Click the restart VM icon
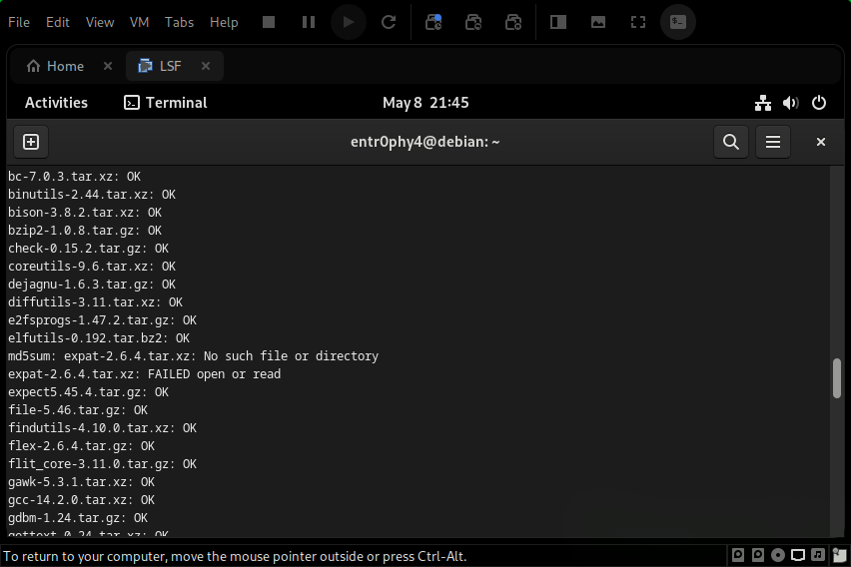Viewport: 851px width, 567px height. click(390, 22)
